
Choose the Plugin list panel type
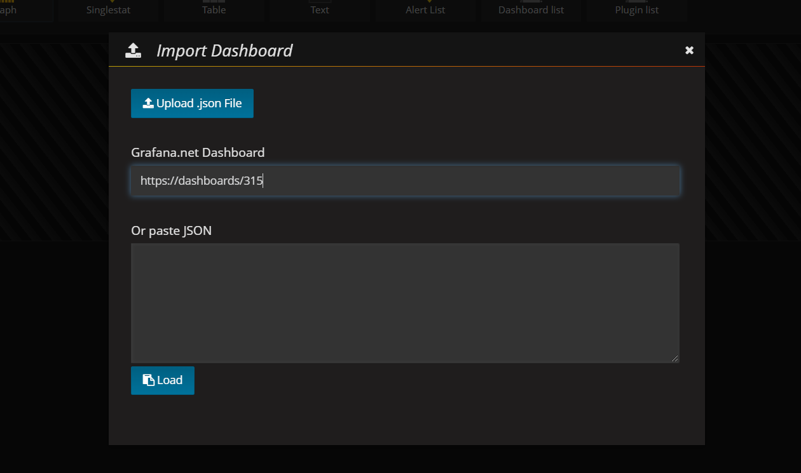point(636,10)
